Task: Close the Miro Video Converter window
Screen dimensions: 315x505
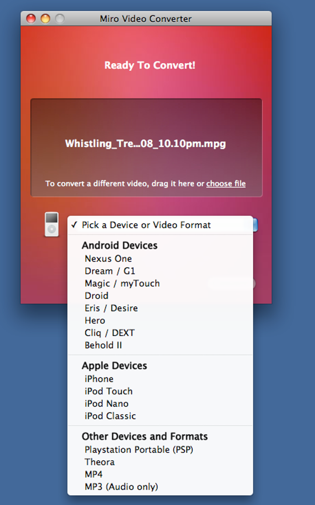Action: coord(31,19)
